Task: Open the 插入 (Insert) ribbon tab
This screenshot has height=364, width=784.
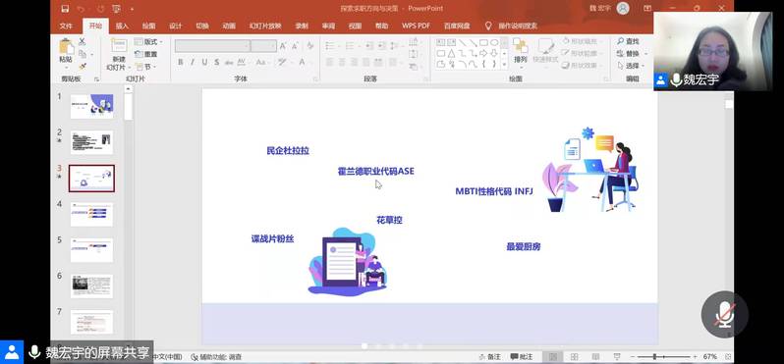Action: tap(122, 26)
